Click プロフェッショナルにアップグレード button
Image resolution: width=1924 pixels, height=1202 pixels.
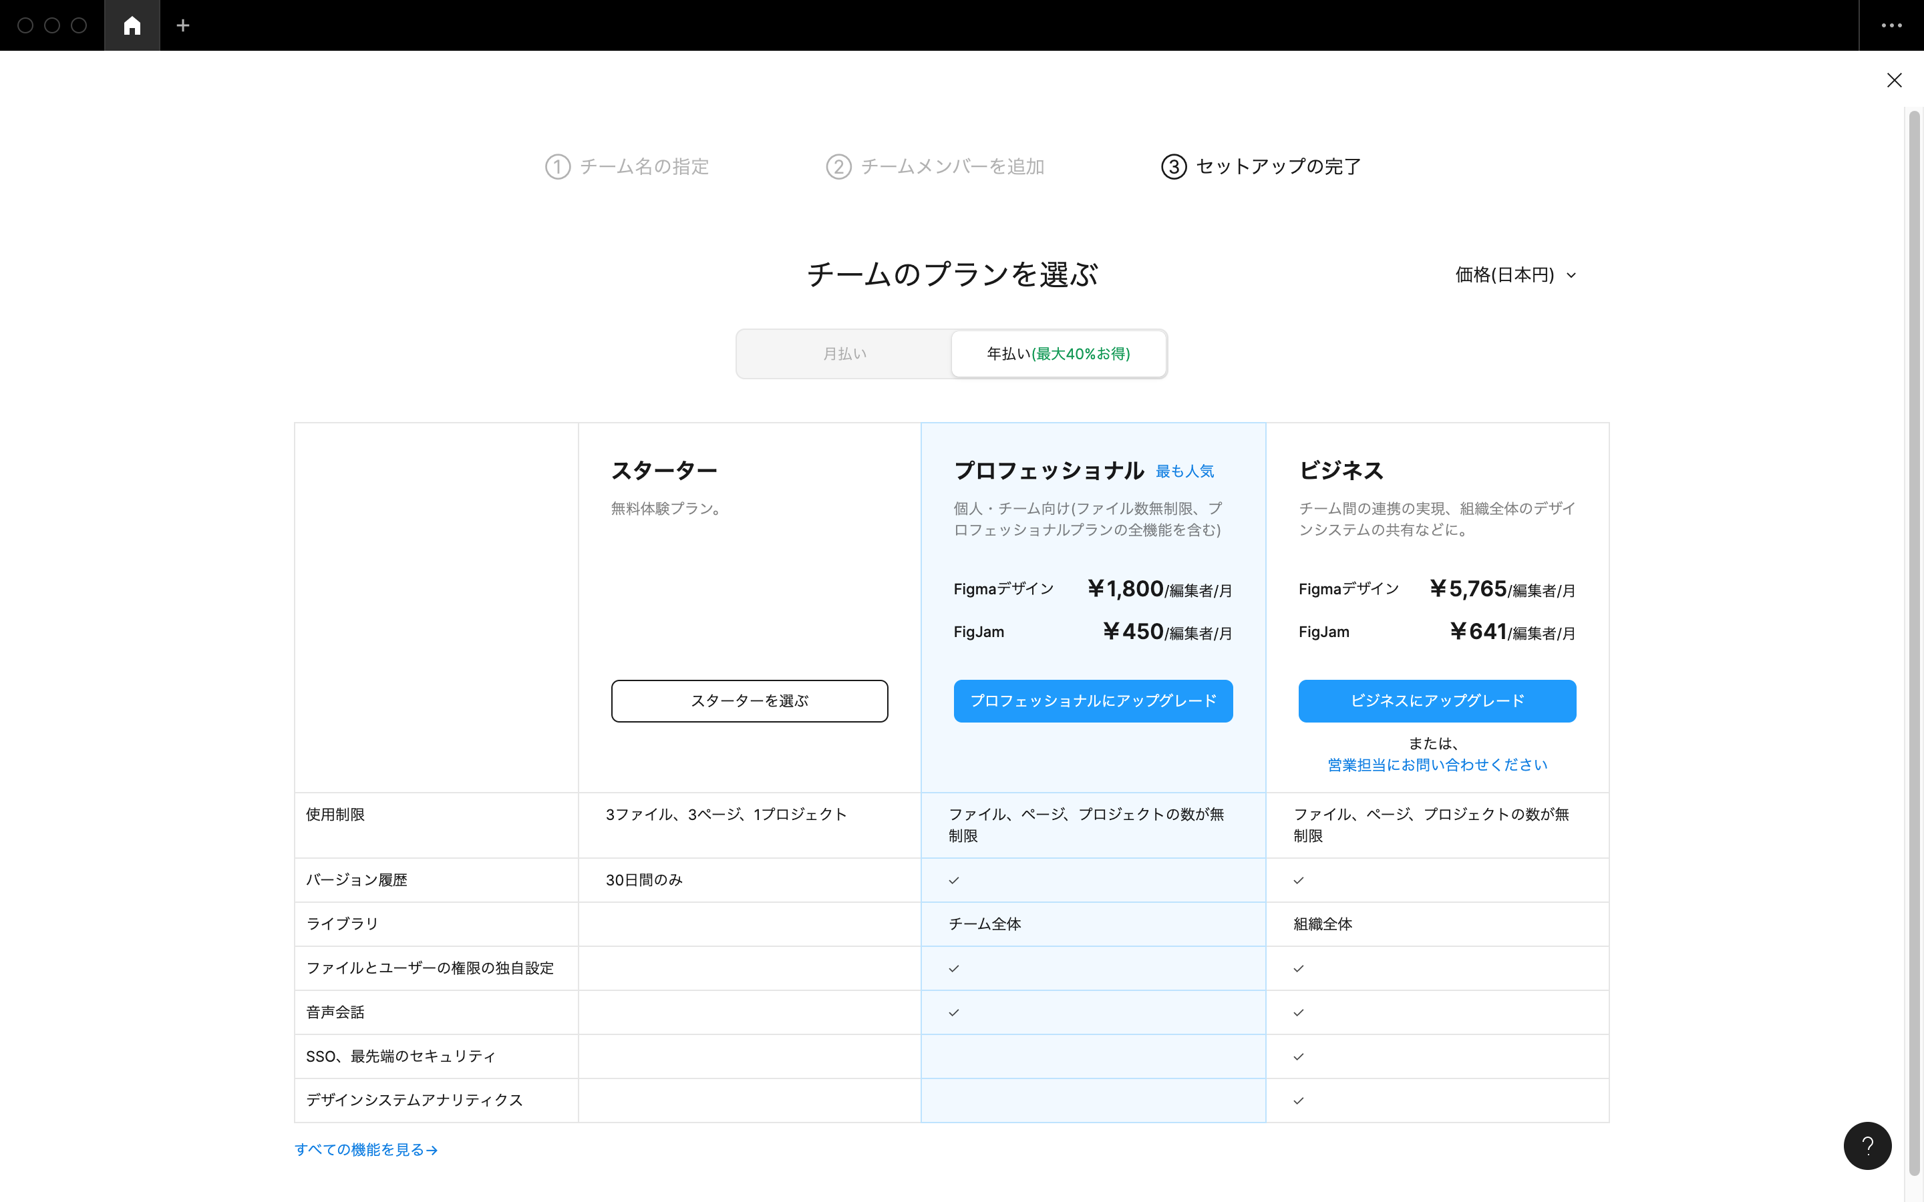click(1093, 700)
